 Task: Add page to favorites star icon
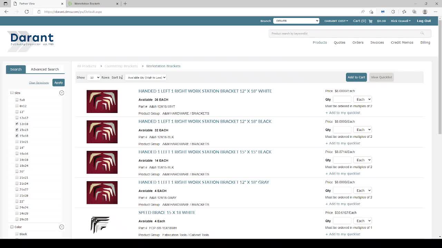(x=371, y=12)
